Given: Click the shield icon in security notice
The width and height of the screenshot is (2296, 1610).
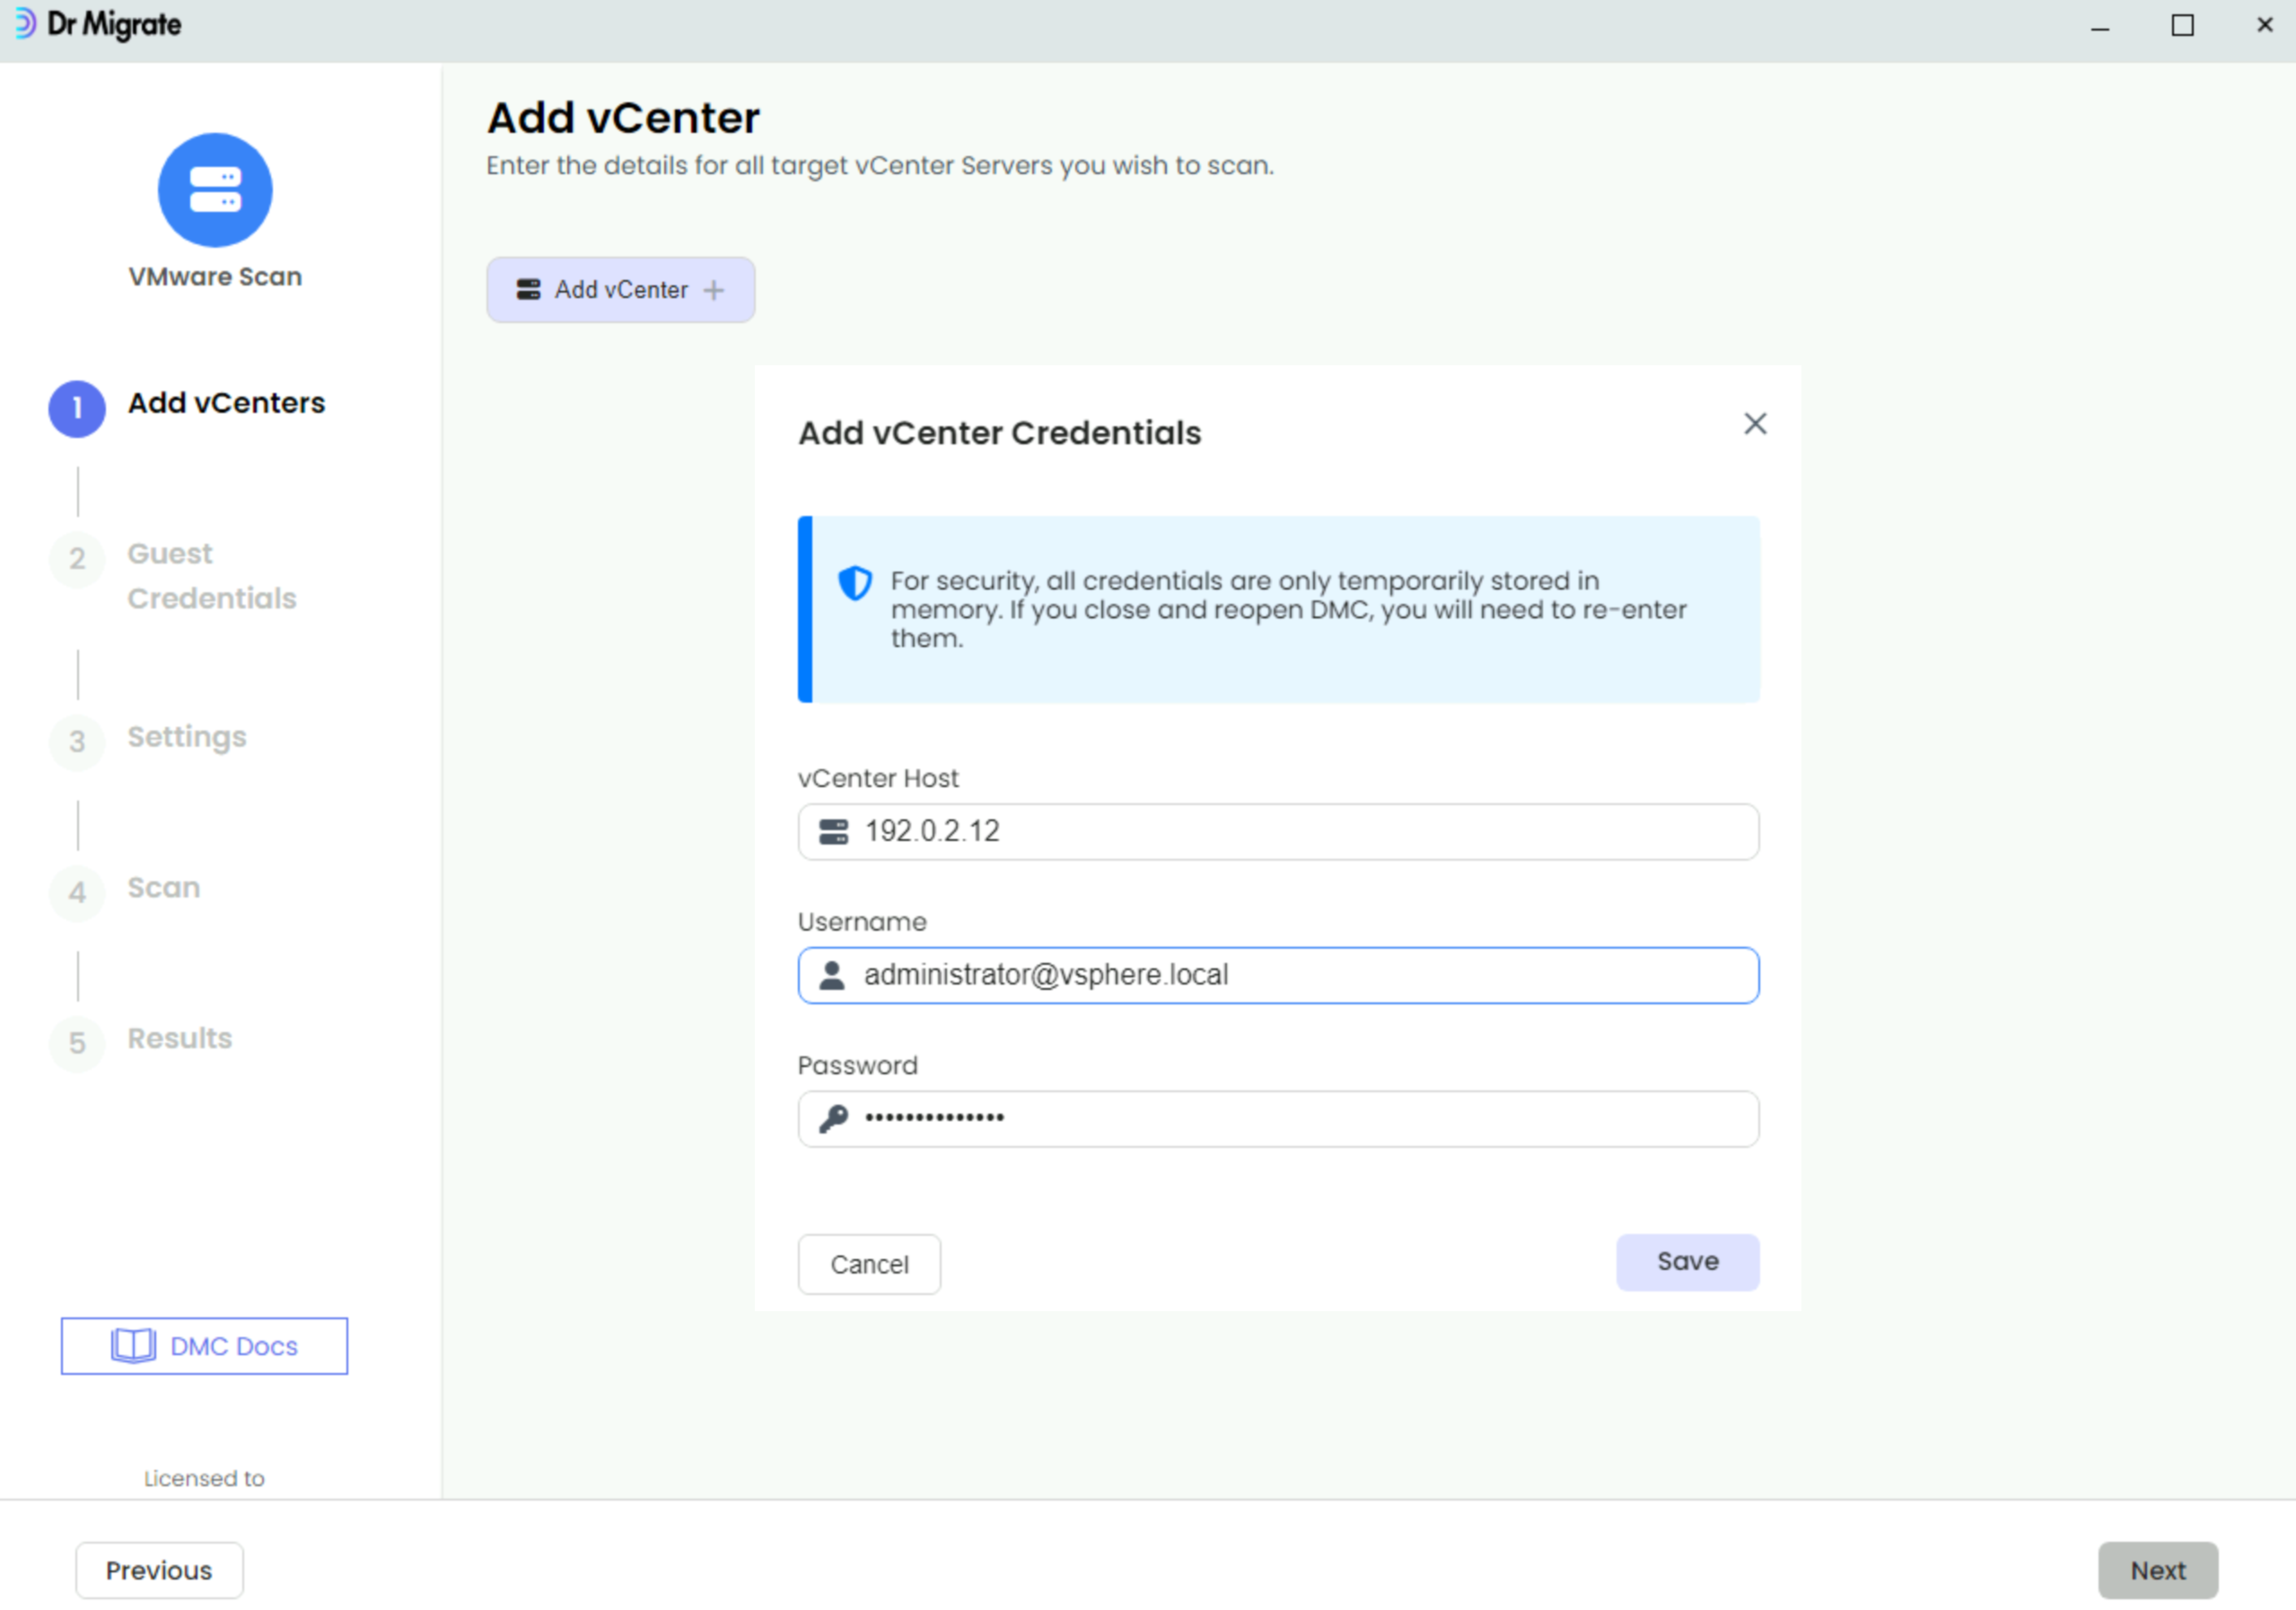Looking at the screenshot, I should (x=855, y=583).
